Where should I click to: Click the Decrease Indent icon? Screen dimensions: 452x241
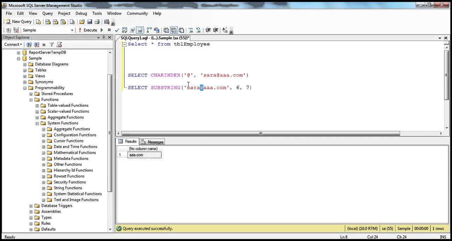tap(208, 30)
